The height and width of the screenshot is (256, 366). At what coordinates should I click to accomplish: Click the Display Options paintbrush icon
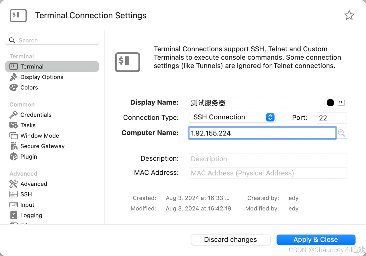pyautogui.click(x=13, y=77)
